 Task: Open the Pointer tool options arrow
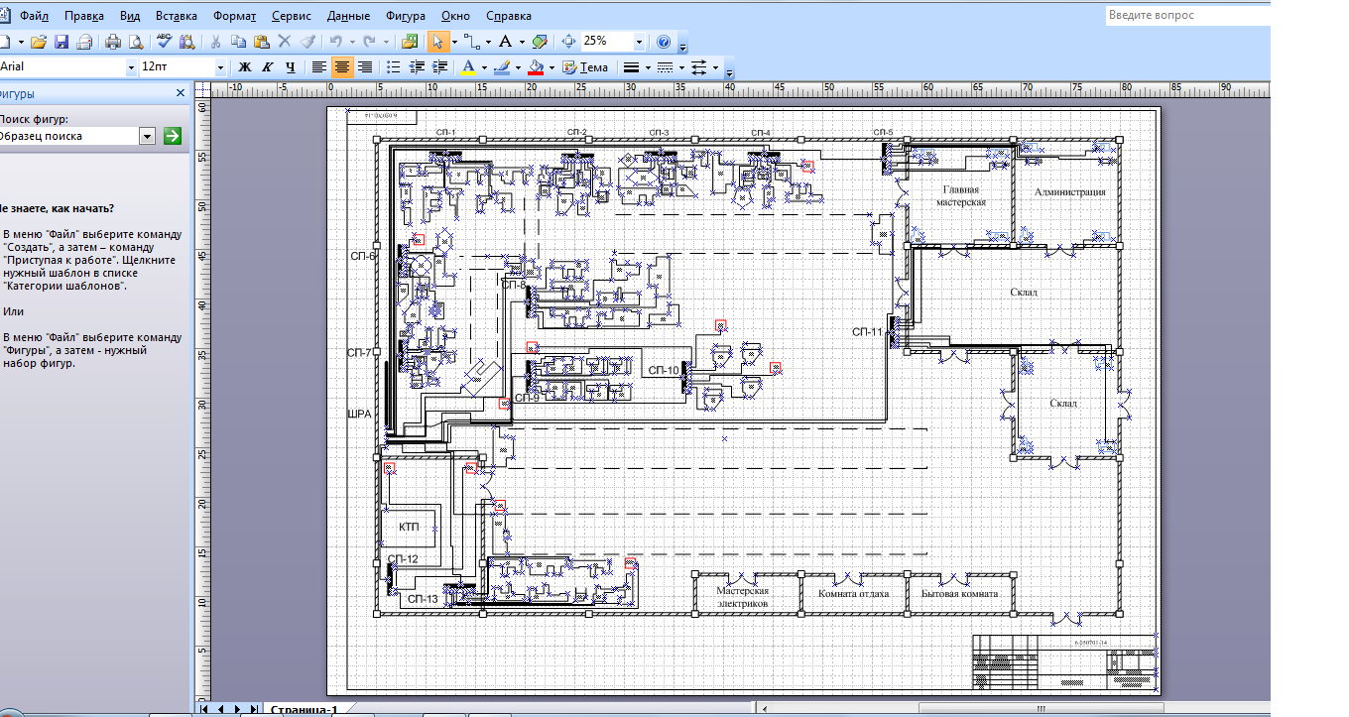coord(454,42)
